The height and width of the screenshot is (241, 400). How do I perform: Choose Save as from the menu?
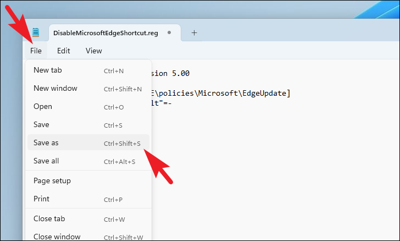pyautogui.click(x=88, y=143)
